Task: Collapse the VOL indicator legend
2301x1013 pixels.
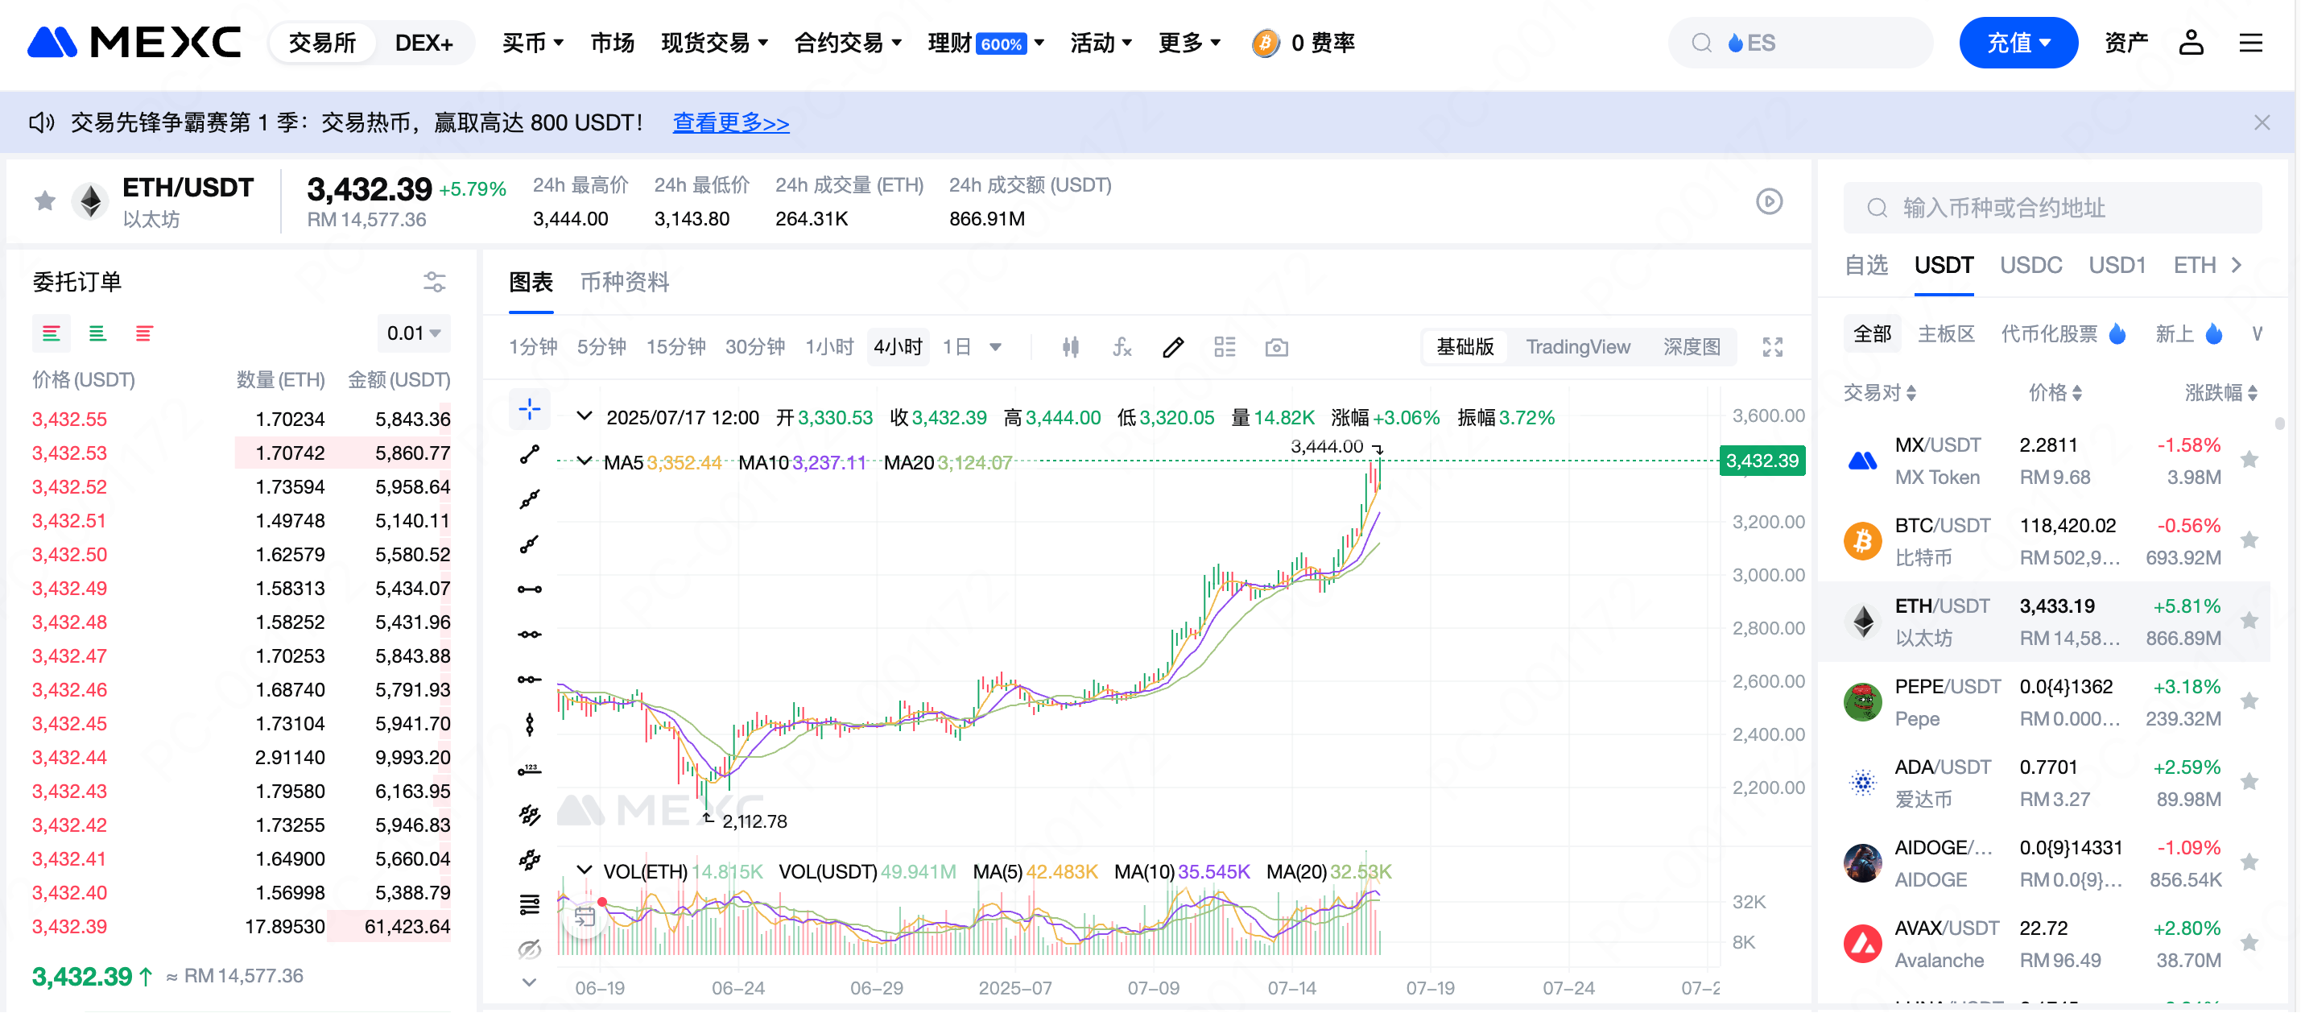Action: pyautogui.click(x=585, y=870)
